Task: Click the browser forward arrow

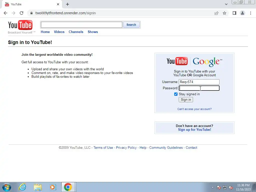Action: pyautogui.click(x=13, y=13)
